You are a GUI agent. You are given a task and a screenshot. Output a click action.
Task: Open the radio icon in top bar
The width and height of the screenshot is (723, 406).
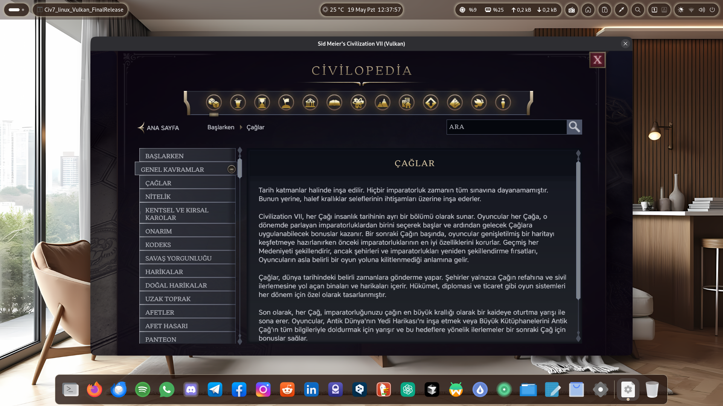coord(571,10)
